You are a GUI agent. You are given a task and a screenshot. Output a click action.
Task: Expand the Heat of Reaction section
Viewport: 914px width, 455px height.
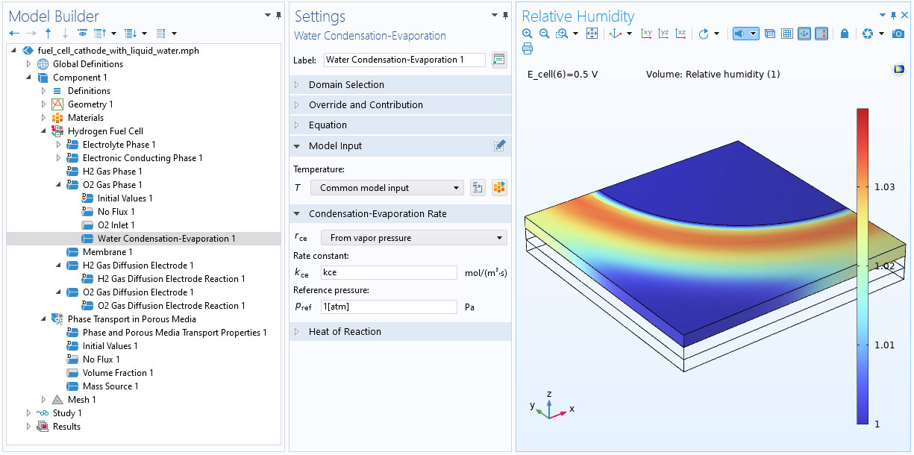coord(345,332)
